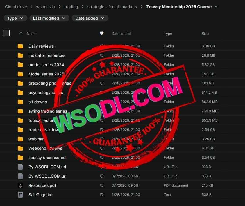This screenshot has width=245, height=206.
Task: Expand the Date added filter dropdown
Action: [90, 18]
